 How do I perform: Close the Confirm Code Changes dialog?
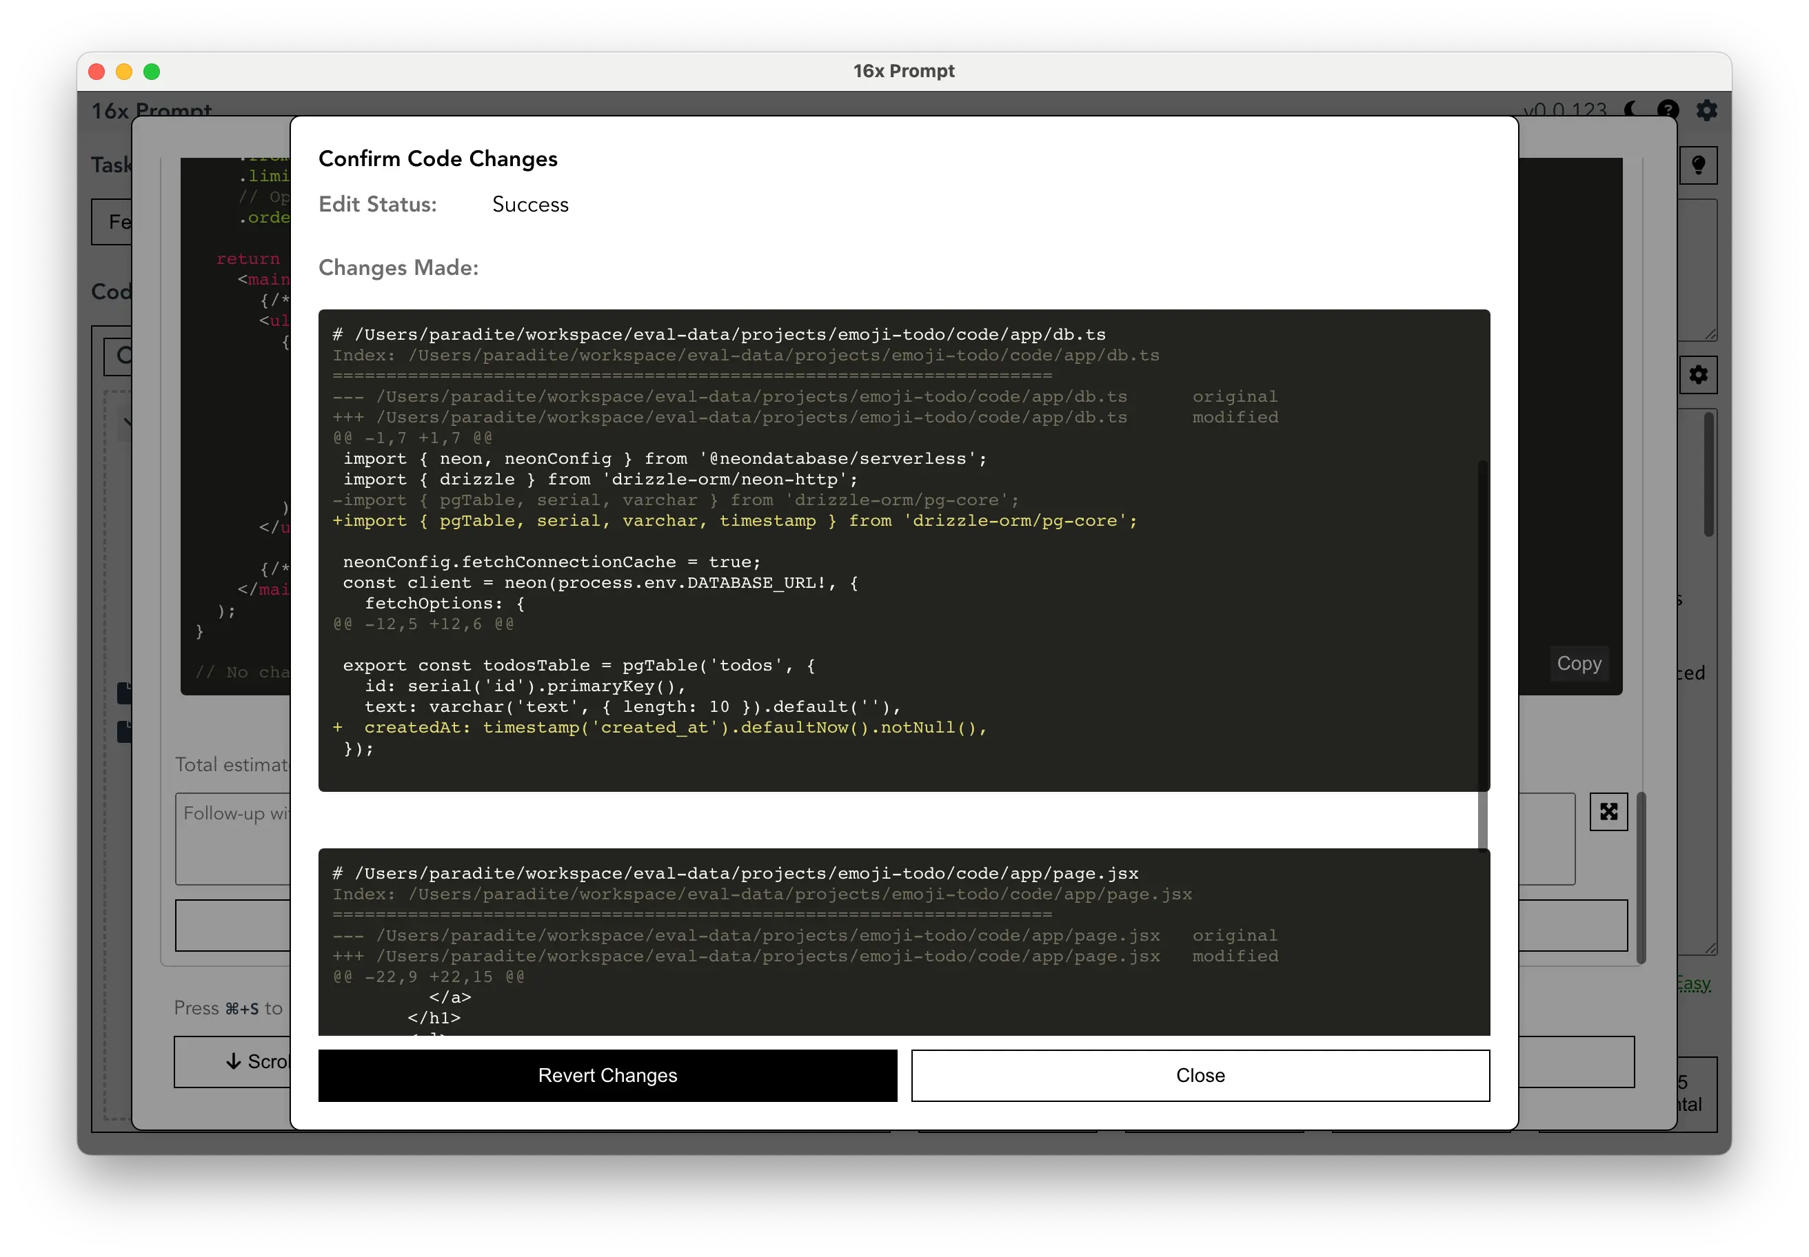(1200, 1075)
